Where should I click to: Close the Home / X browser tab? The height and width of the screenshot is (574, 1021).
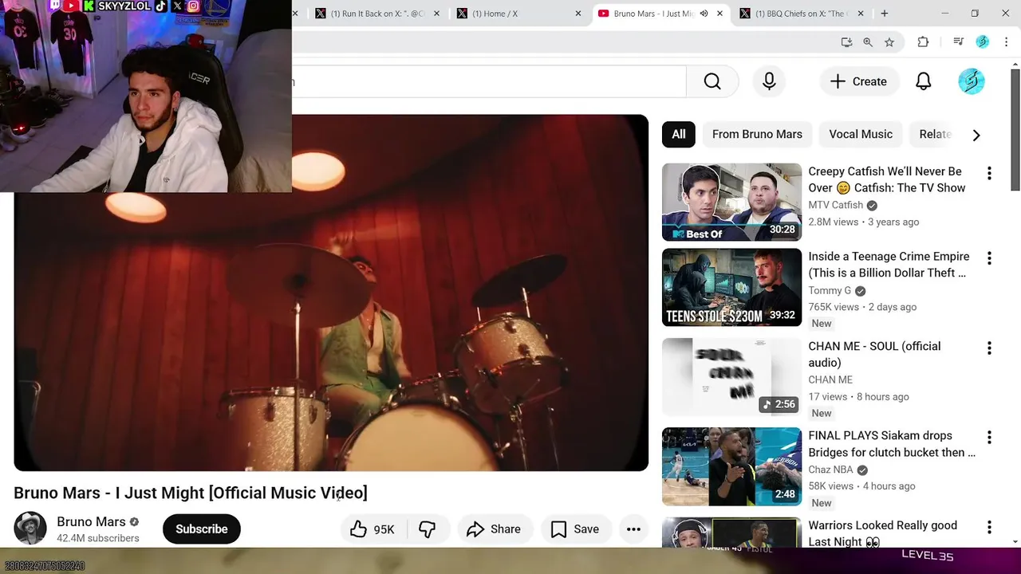click(x=578, y=14)
